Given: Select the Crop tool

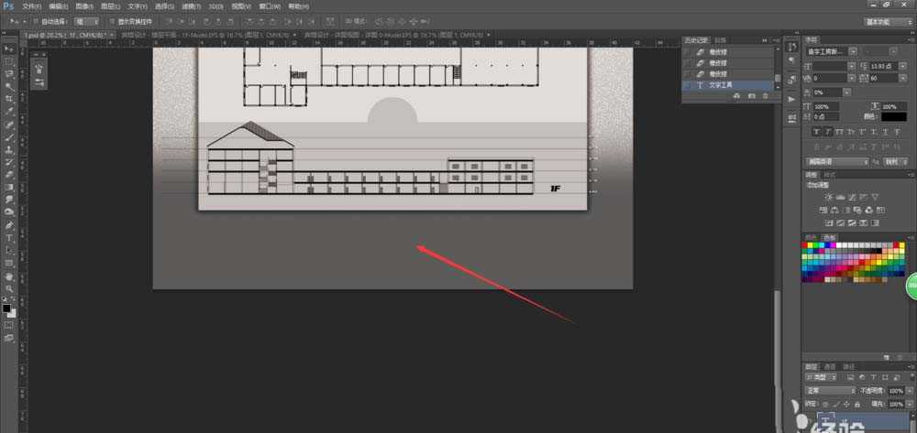Looking at the screenshot, I should 9,98.
